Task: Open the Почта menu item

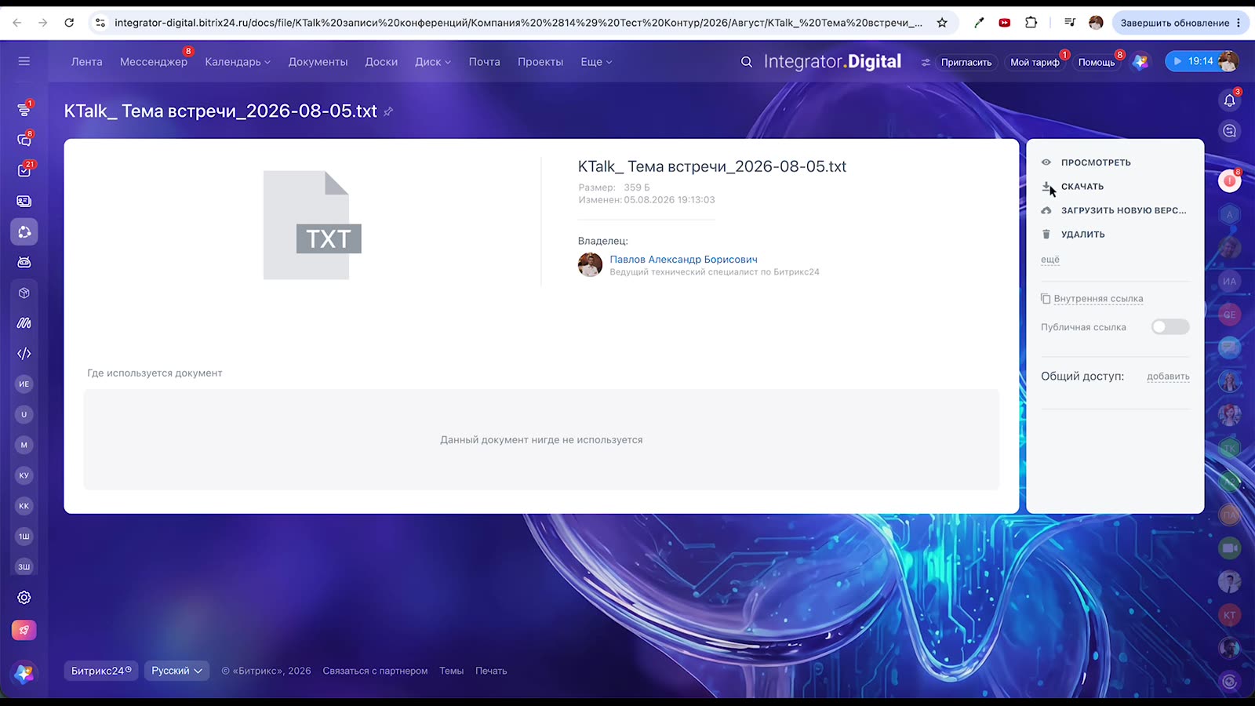Action: (485, 62)
